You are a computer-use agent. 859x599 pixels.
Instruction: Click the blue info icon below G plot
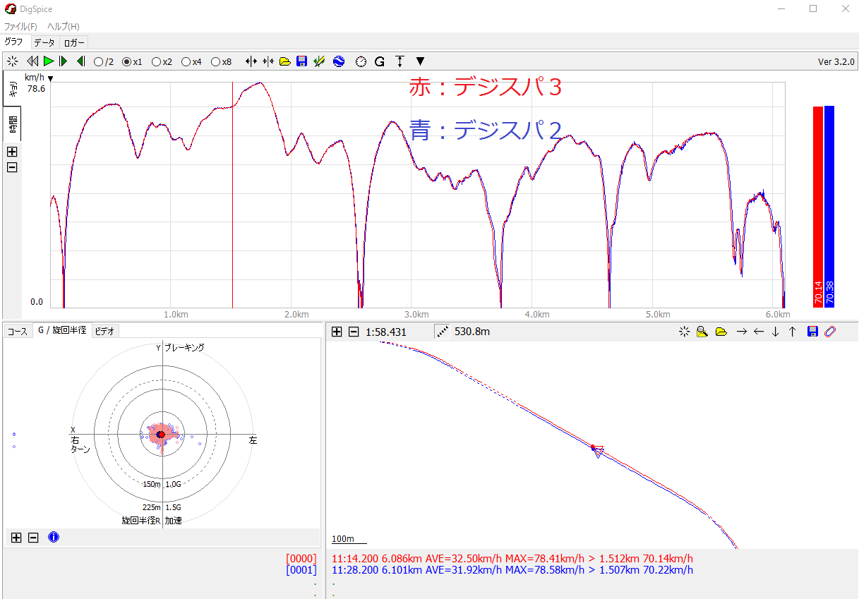pyautogui.click(x=54, y=538)
